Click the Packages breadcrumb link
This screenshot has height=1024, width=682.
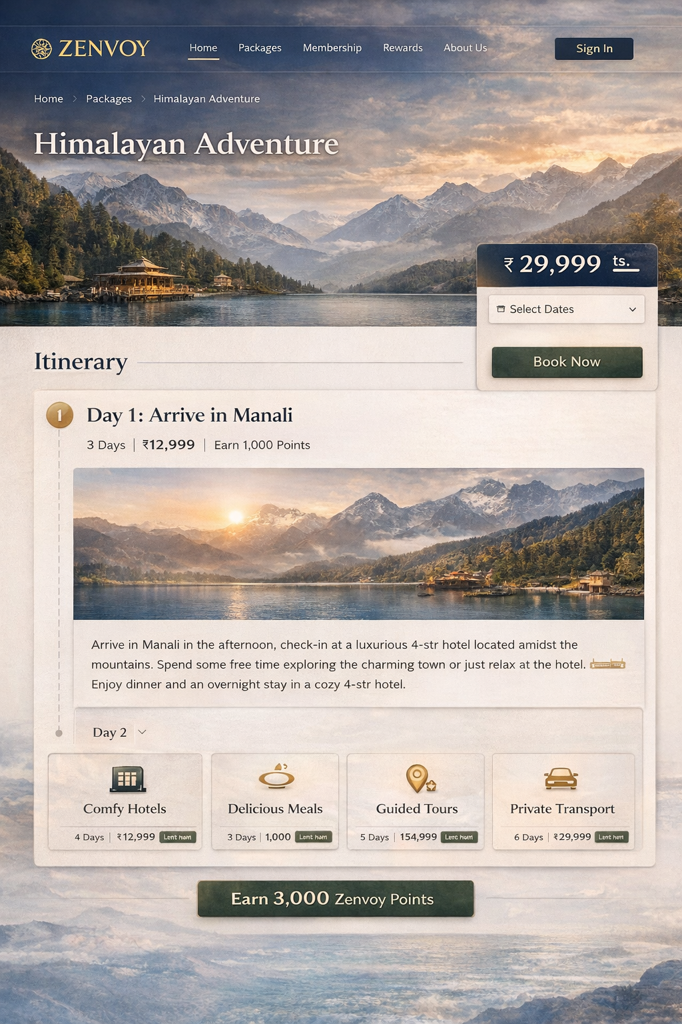[109, 99]
